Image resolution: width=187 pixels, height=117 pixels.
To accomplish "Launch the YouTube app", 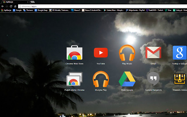I will pyautogui.click(x=101, y=53).
